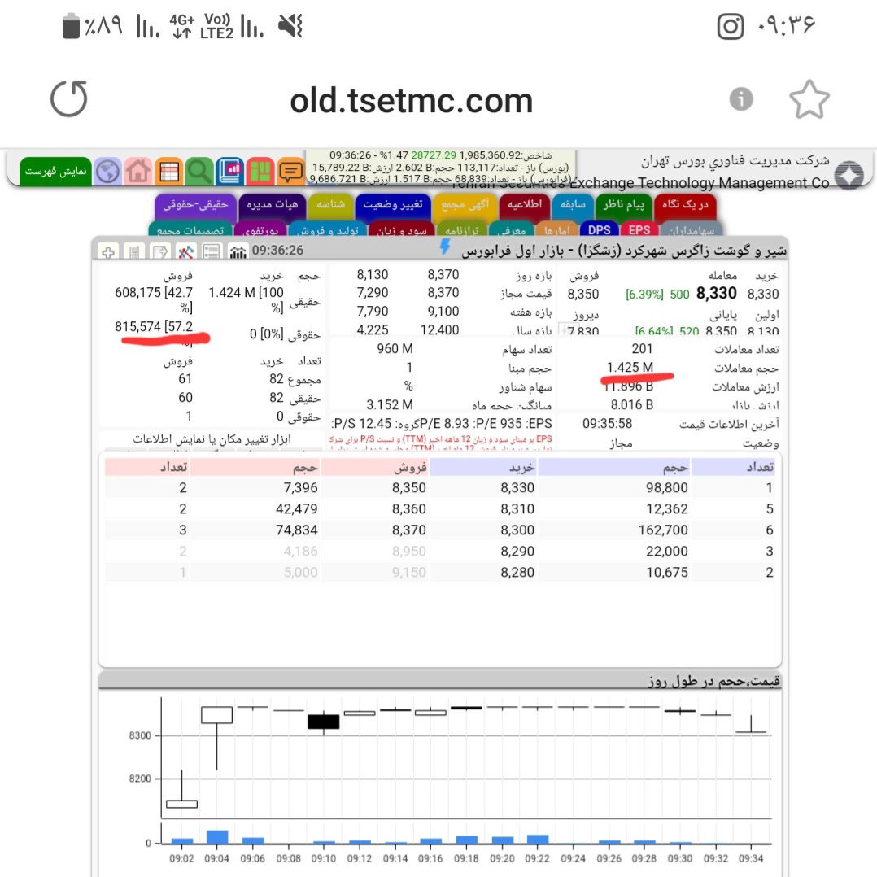Open the pink home icon
The image size is (877, 877).
[x=138, y=171]
